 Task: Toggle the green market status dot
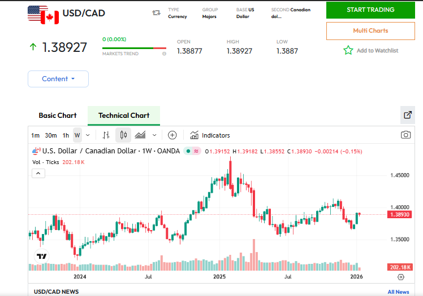click(187, 151)
